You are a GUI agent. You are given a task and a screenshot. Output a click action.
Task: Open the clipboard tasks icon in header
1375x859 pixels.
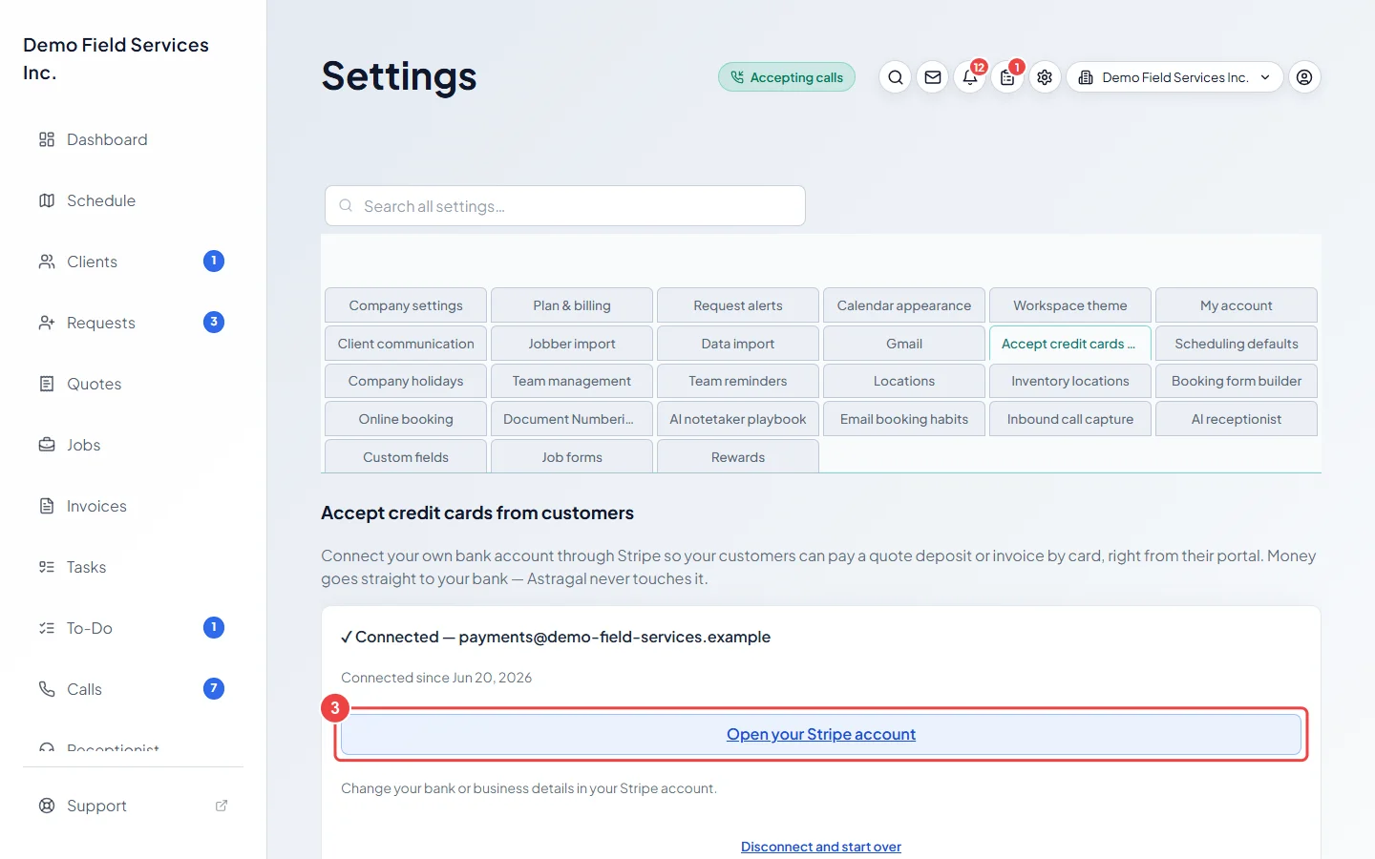click(1007, 77)
